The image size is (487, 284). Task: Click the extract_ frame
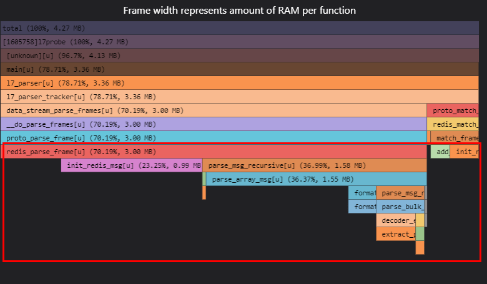point(396,234)
